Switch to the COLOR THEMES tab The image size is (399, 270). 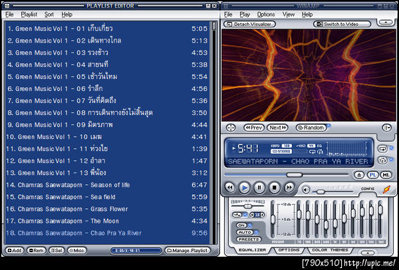click(331, 250)
